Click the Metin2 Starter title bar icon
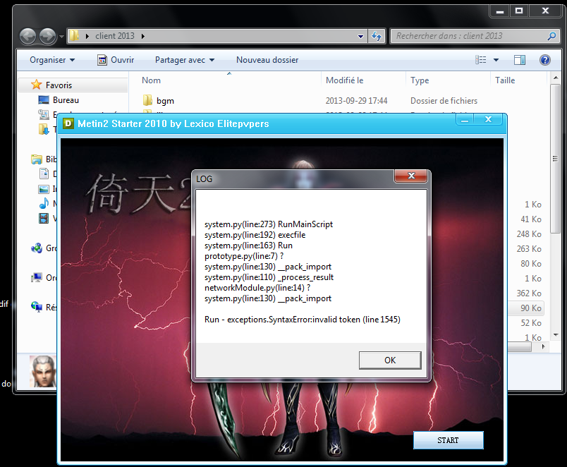This screenshot has width=567, height=467. (68, 123)
